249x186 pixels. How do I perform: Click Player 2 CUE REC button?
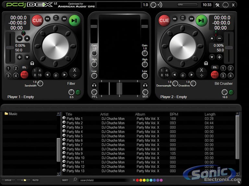(215, 75)
